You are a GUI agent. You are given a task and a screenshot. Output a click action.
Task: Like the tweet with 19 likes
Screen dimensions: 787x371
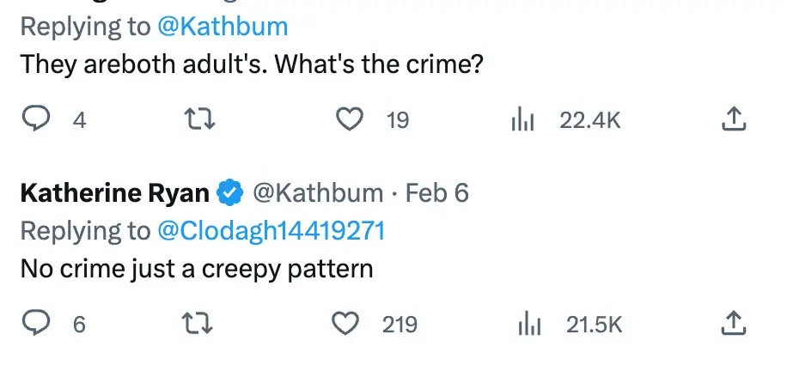[349, 119]
